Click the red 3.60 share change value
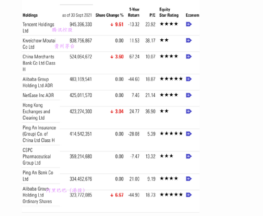The width and height of the screenshot is (263, 216). 119,57
